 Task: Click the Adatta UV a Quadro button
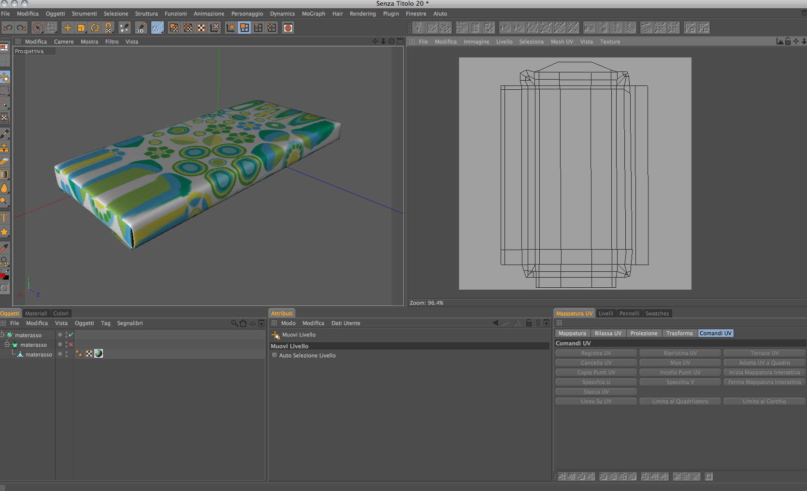pyautogui.click(x=764, y=363)
